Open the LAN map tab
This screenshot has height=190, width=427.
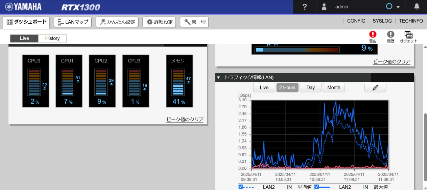(73, 22)
